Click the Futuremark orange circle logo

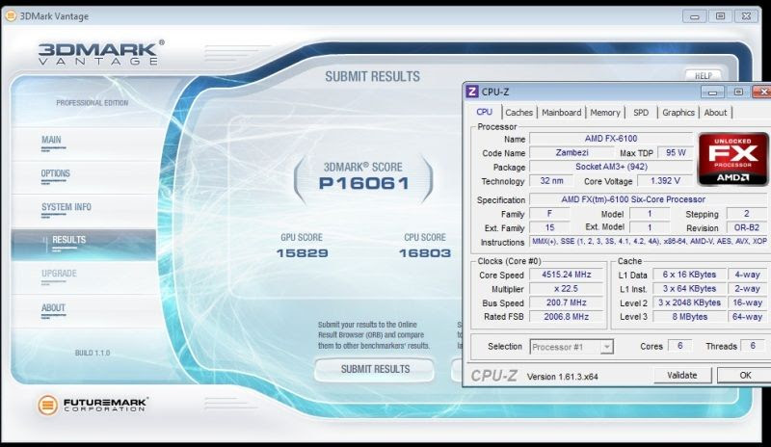[x=47, y=405]
